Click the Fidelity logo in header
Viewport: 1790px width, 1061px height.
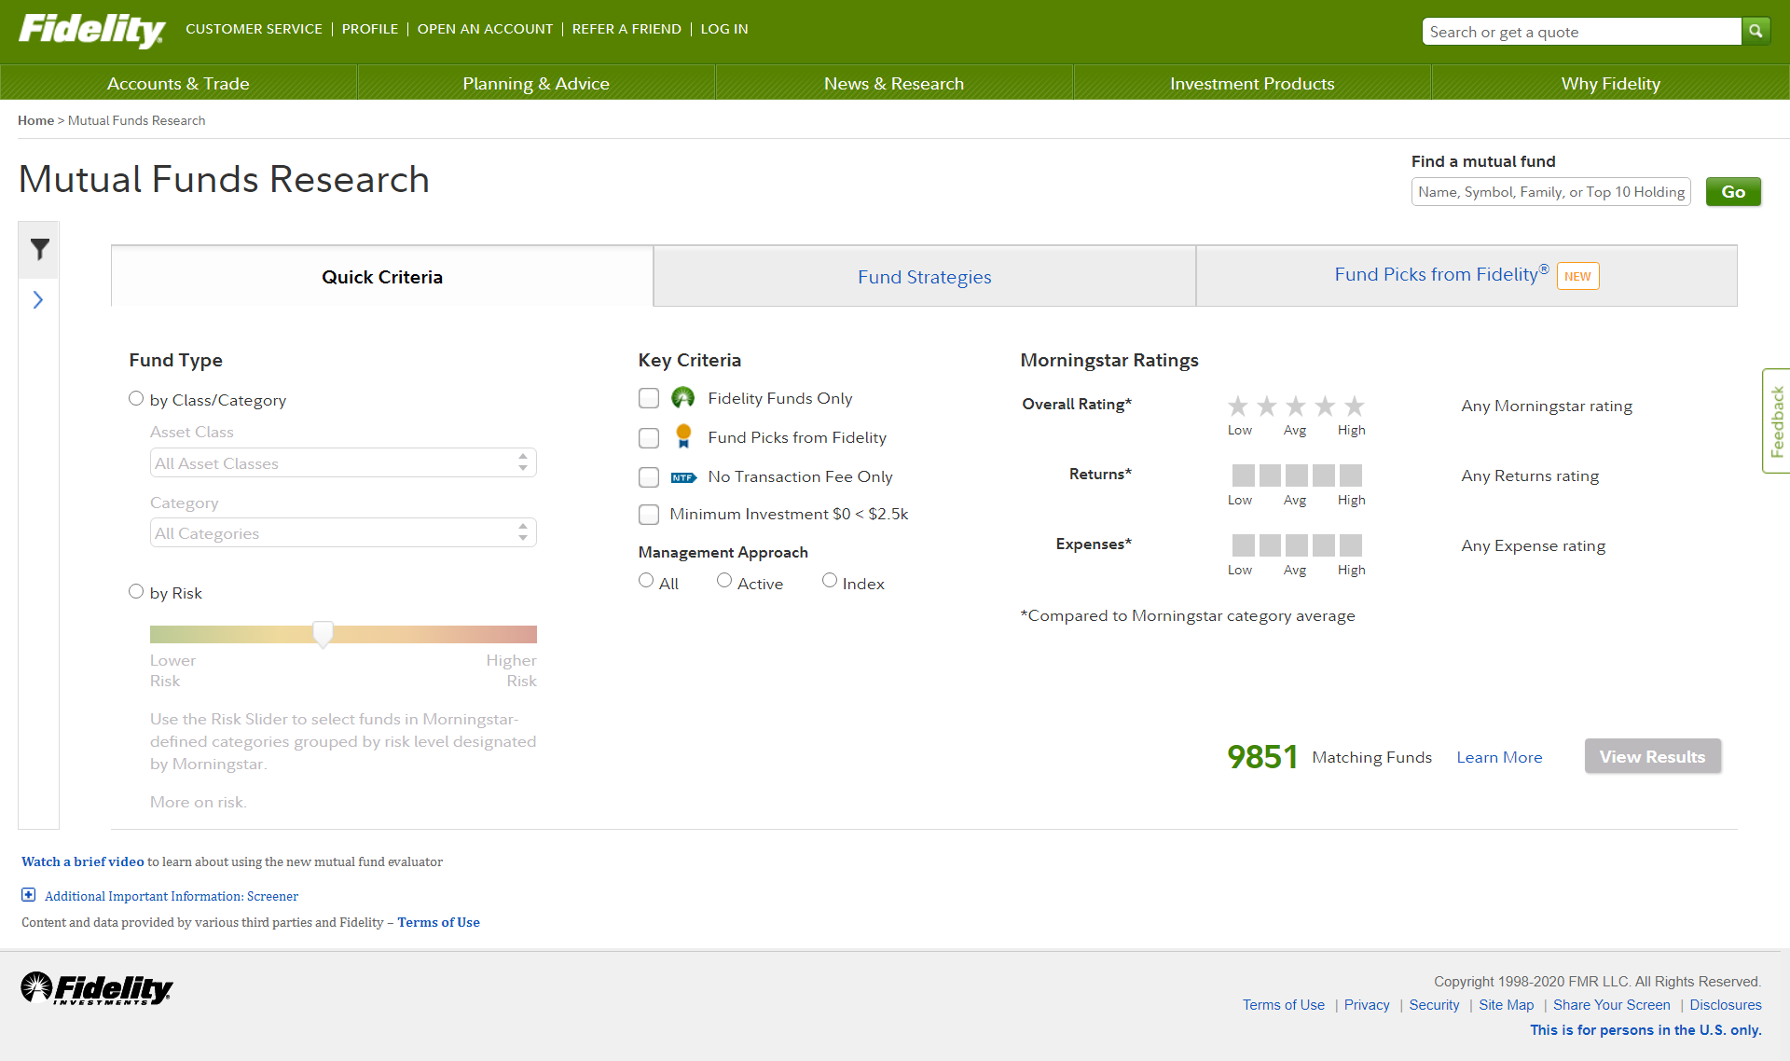(x=91, y=30)
